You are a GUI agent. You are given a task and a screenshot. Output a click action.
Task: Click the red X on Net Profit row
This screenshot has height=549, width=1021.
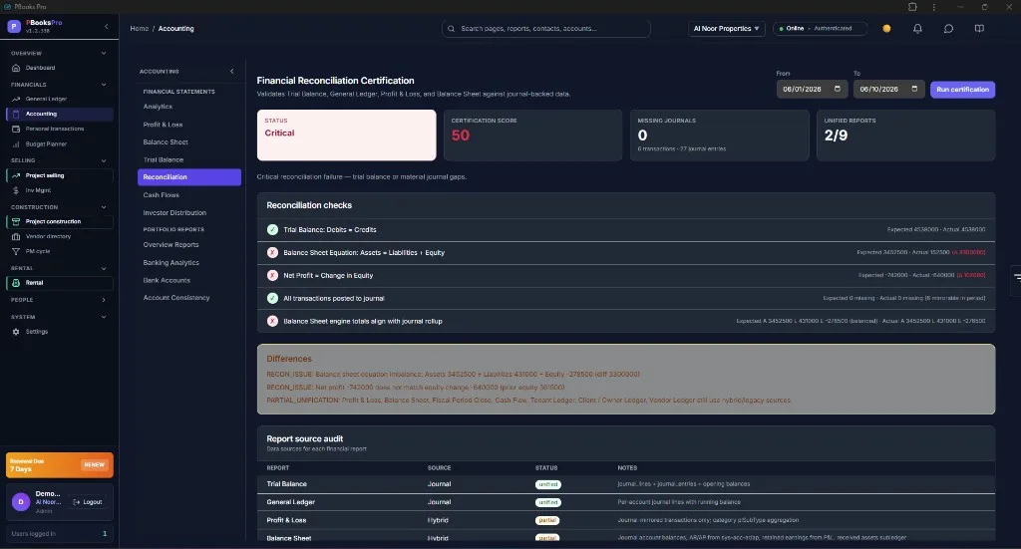pyautogui.click(x=272, y=276)
